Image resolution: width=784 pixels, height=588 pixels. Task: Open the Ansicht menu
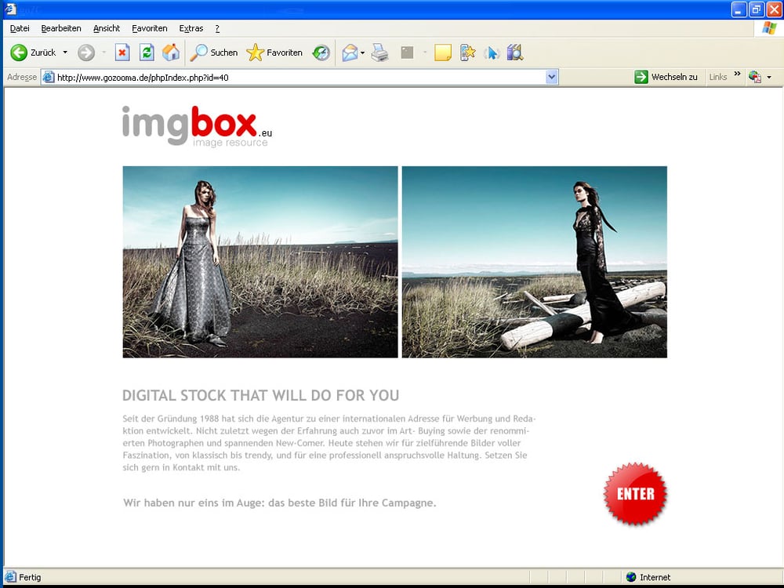tap(107, 28)
